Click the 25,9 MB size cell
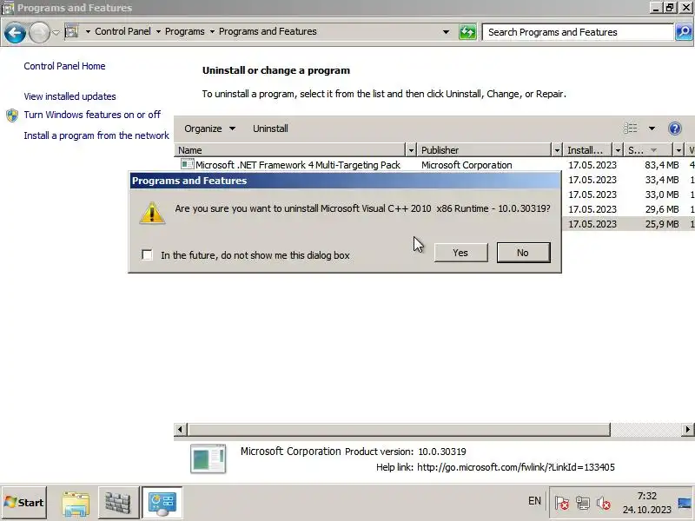Image resolution: width=695 pixels, height=521 pixels. (662, 224)
